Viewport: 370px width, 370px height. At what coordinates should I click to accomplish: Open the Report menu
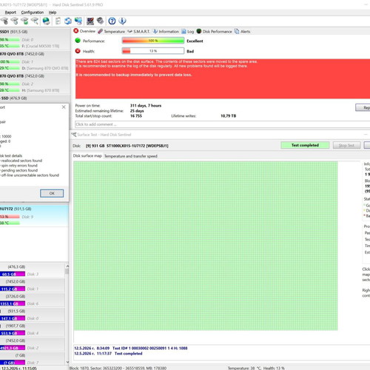(x=10, y=13)
